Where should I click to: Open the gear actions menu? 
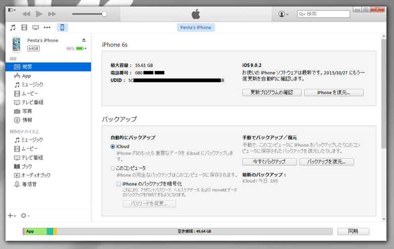point(25,216)
